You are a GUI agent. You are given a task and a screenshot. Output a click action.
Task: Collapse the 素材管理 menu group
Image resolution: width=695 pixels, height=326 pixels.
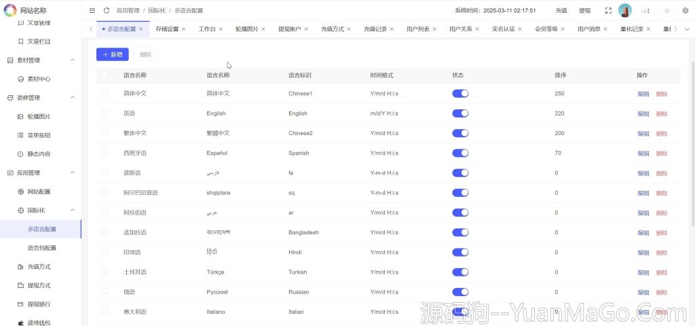pos(73,60)
